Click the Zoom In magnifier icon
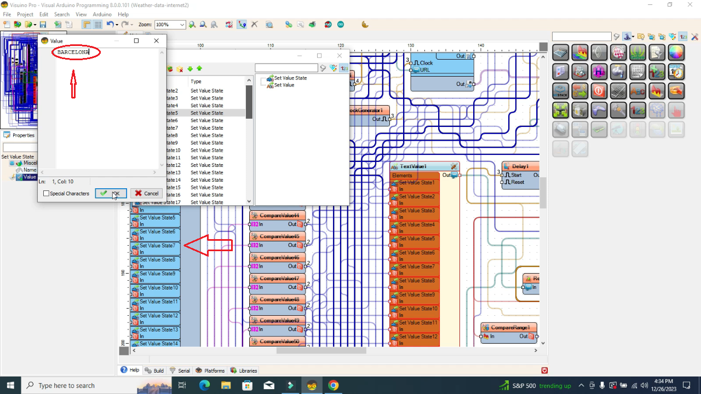 coord(192,25)
